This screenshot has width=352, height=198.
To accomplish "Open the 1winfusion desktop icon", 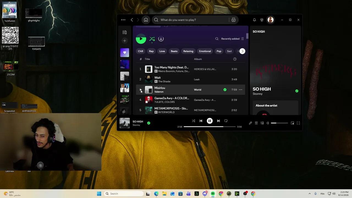I will pos(10,12).
